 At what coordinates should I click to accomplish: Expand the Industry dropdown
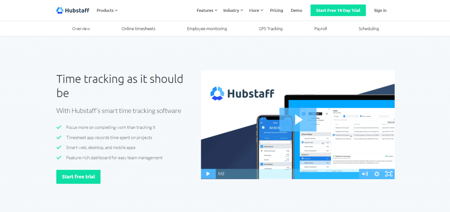(233, 11)
